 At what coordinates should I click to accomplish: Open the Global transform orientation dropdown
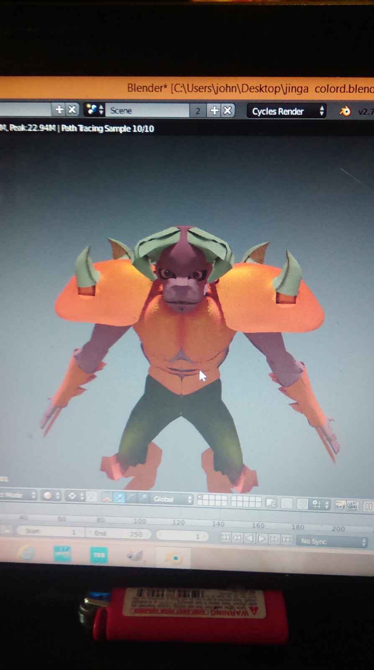(x=172, y=499)
